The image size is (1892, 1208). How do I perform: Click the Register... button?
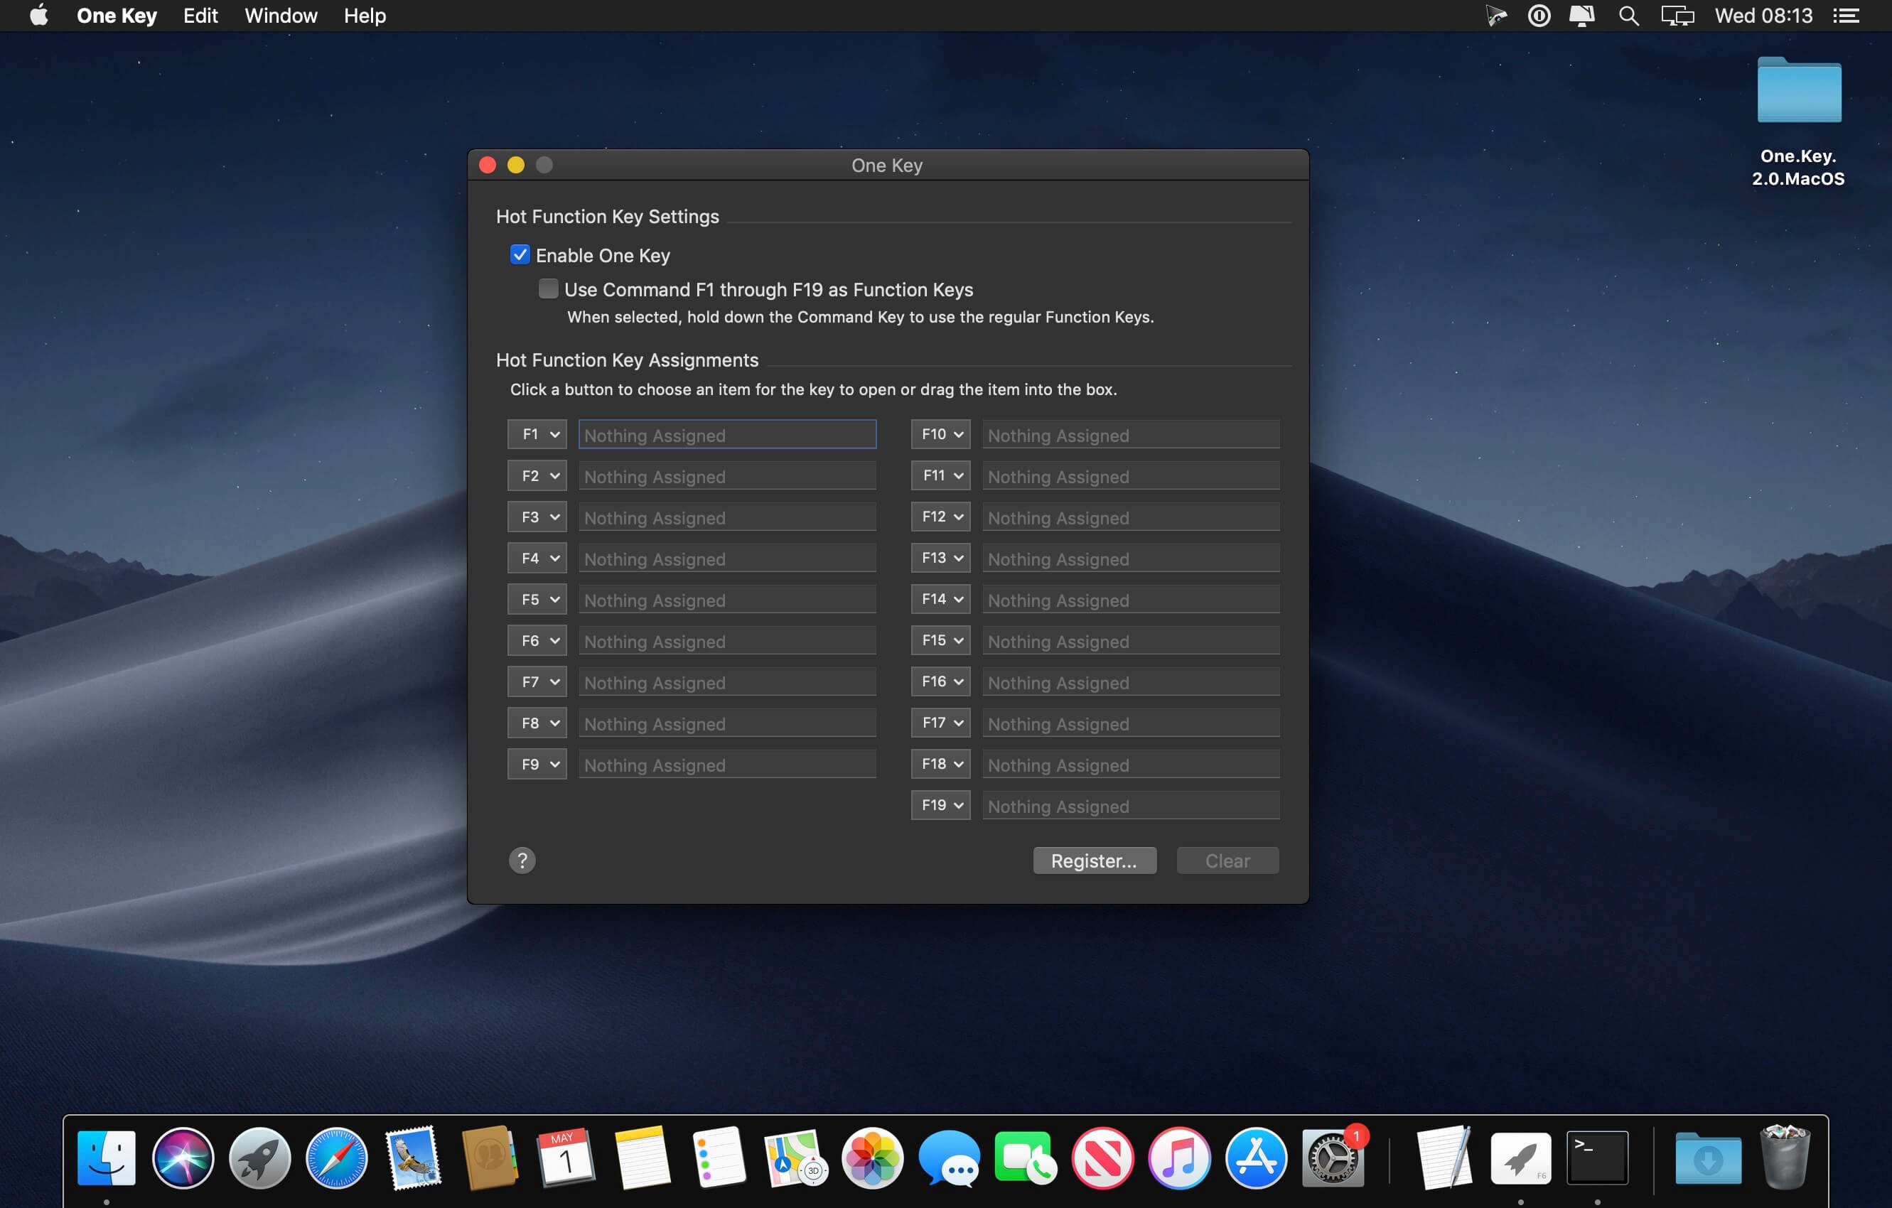point(1095,861)
